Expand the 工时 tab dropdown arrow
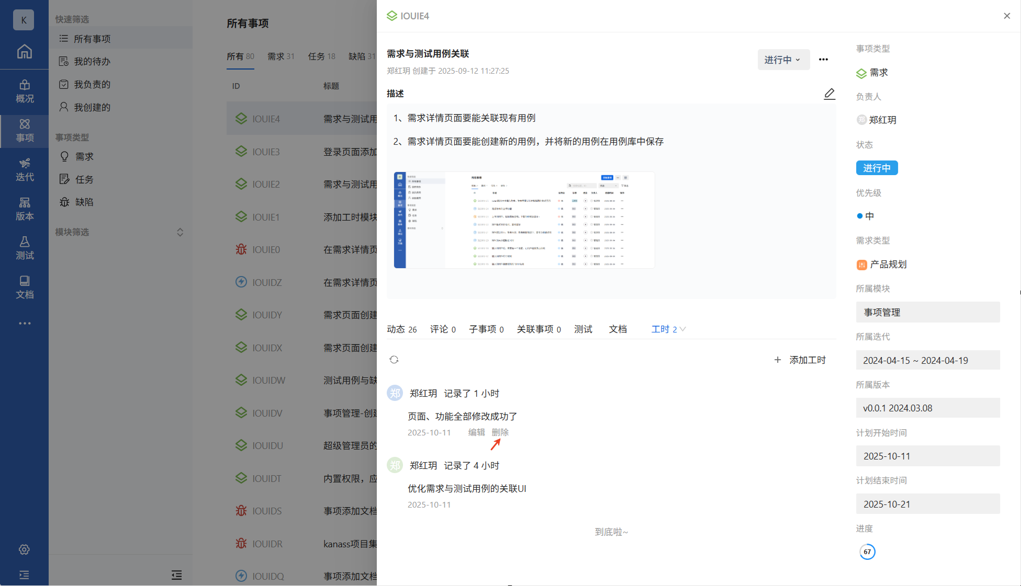The width and height of the screenshot is (1021, 586). [x=682, y=329]
